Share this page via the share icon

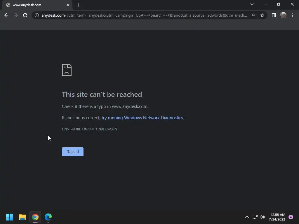[253, 15]
